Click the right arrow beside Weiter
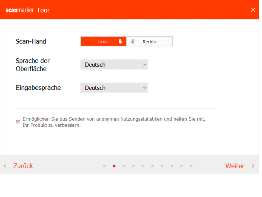This screenshot has height=197, width=262. pyautogui.click(x=253, y=166)
